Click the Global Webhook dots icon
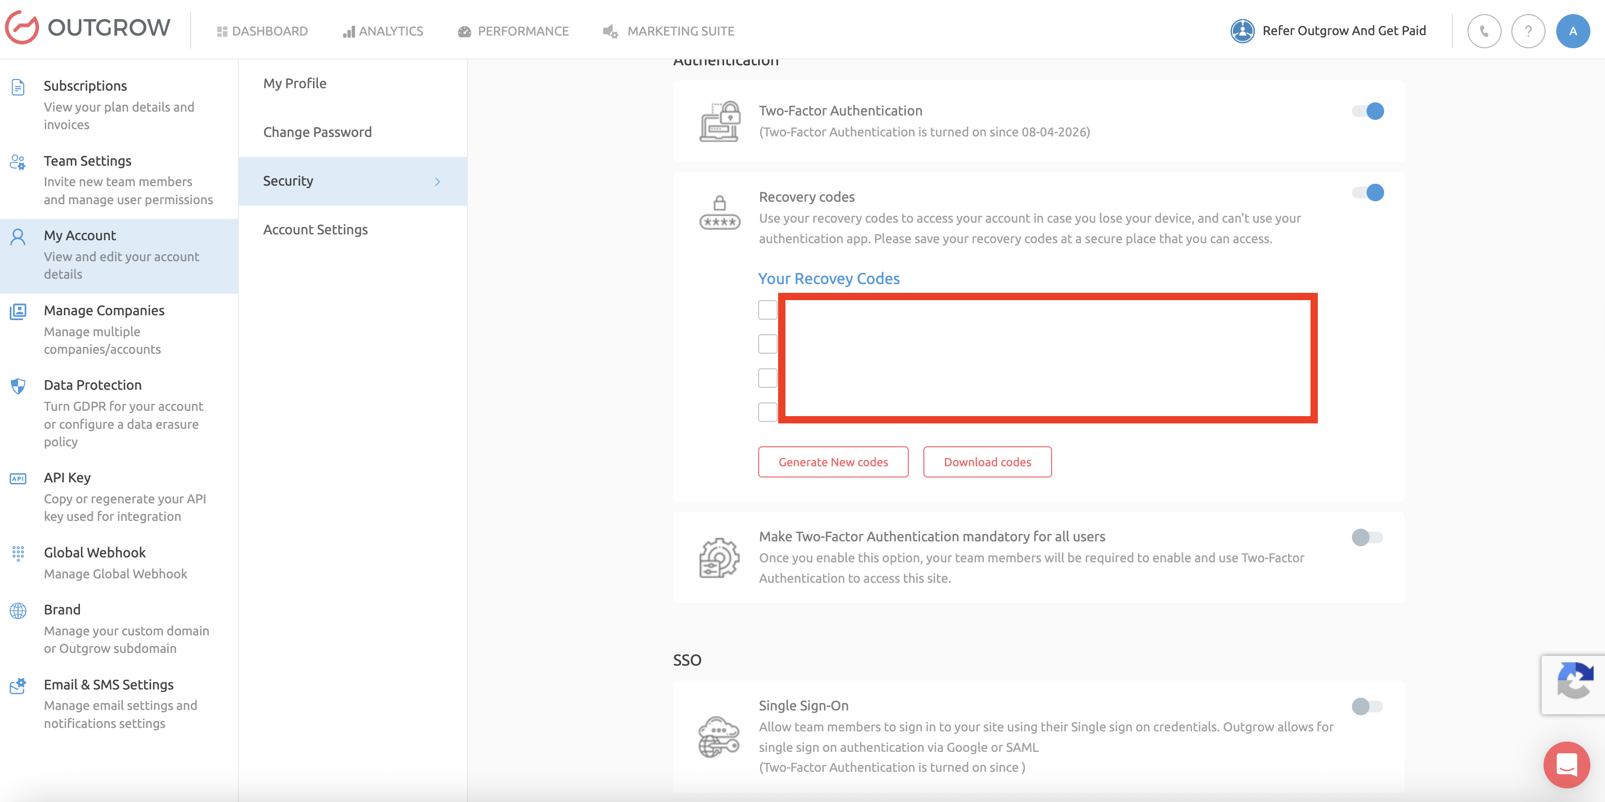1605x802 pixels. 18,553
